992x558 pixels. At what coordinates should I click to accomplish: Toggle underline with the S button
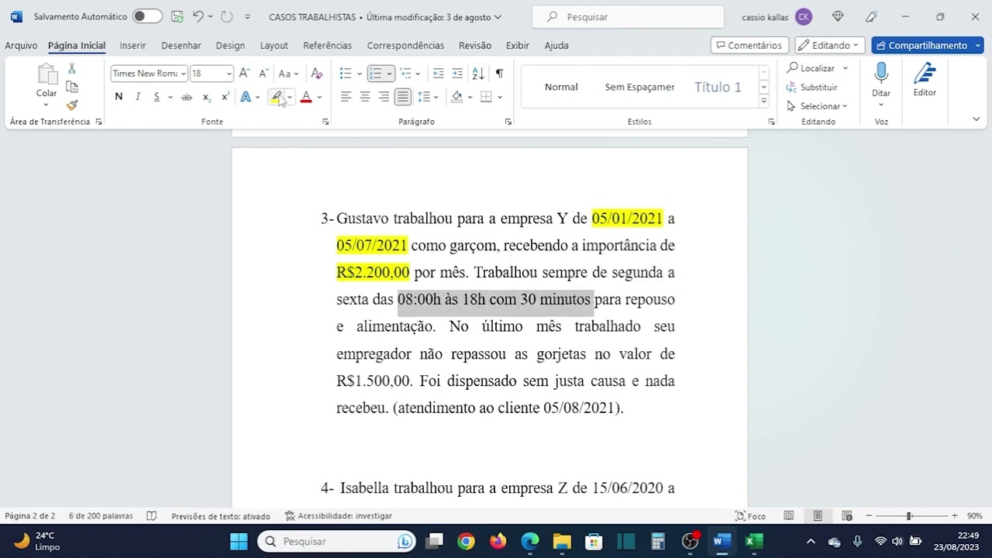pyautogui.click(x=157, y=97)
